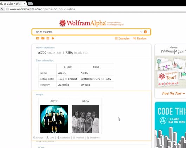
Task: Click the orange compute button in search box
Action: [145, 32]
